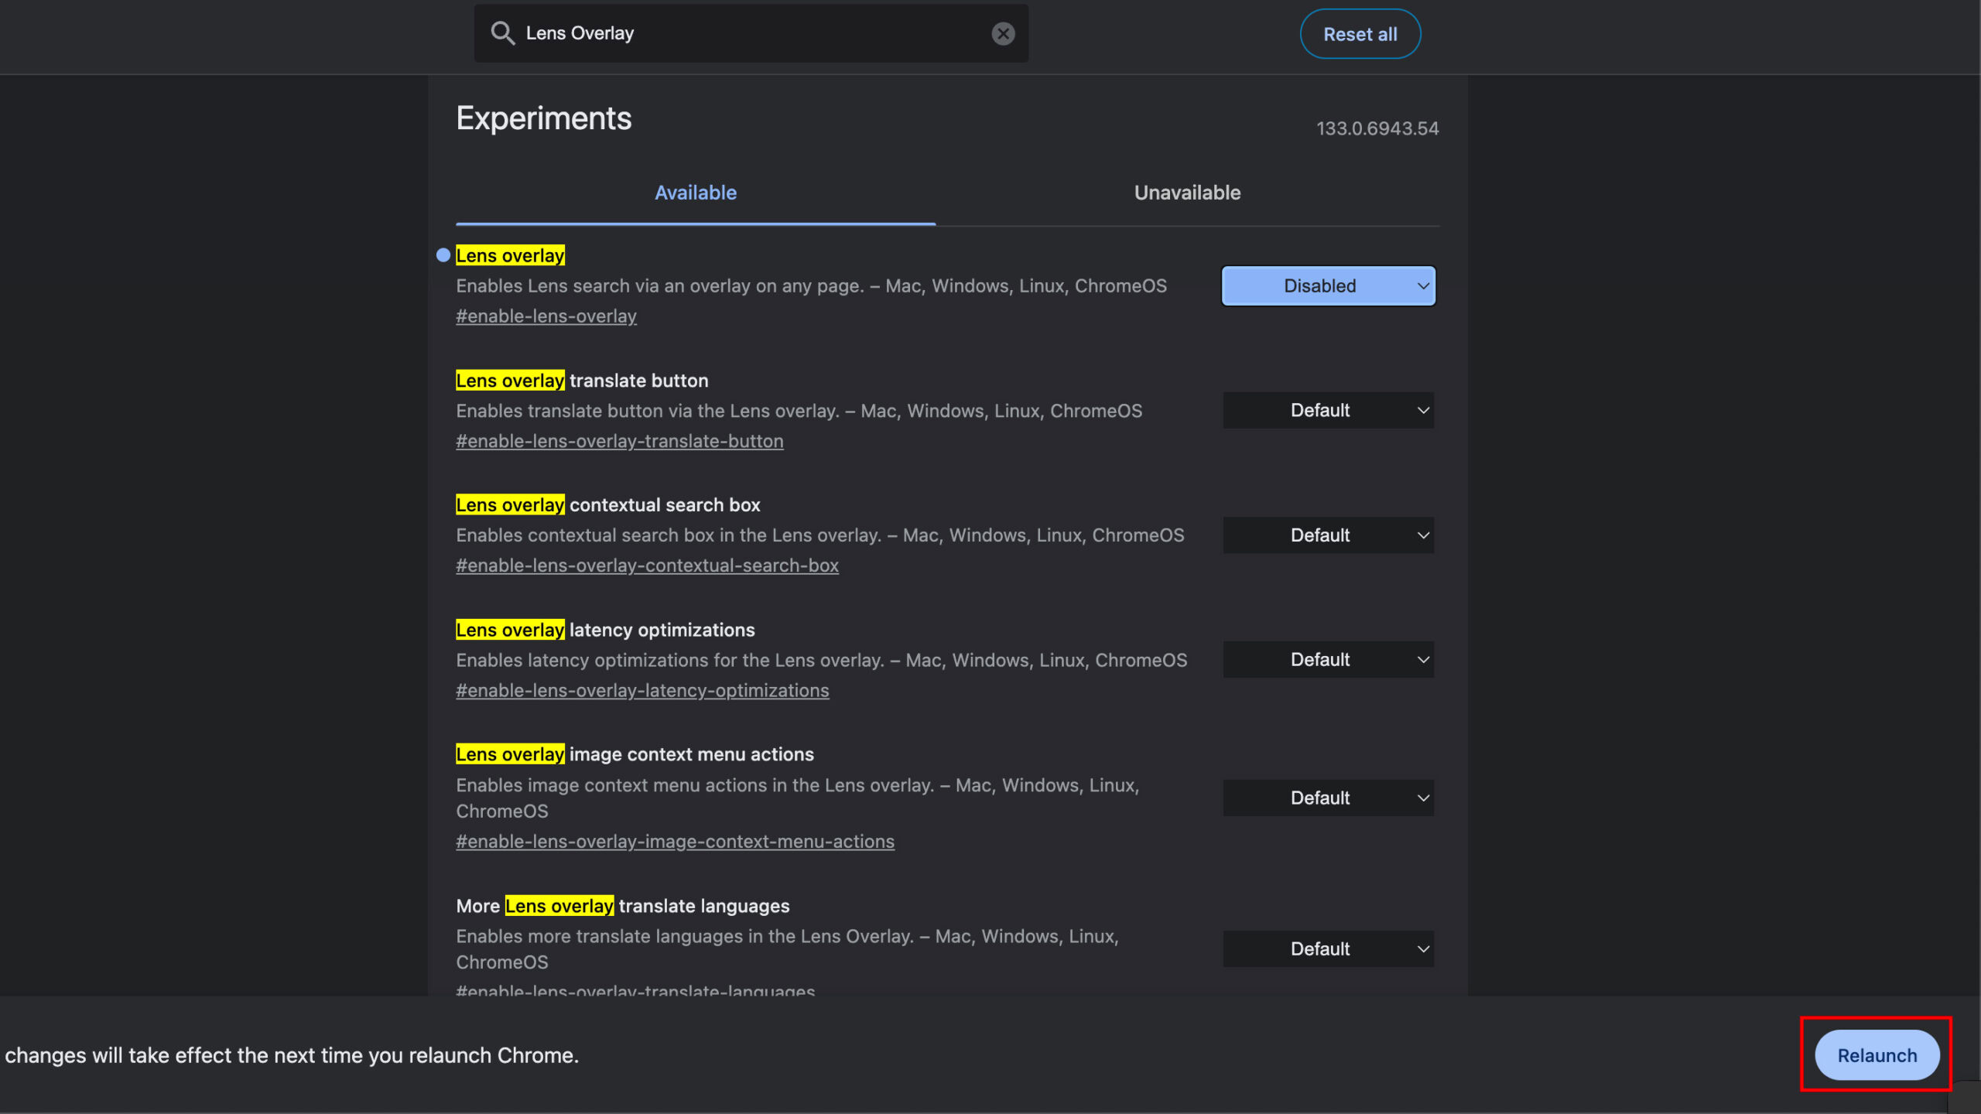1981x1114 pixels.
Task: Switch to the Unavailable tab
Action: pos(1187,193)
